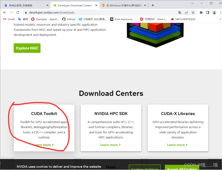Click the CUDA-X Libraries description text
Viewport: 222px width, 170px height.
(178, 130)
